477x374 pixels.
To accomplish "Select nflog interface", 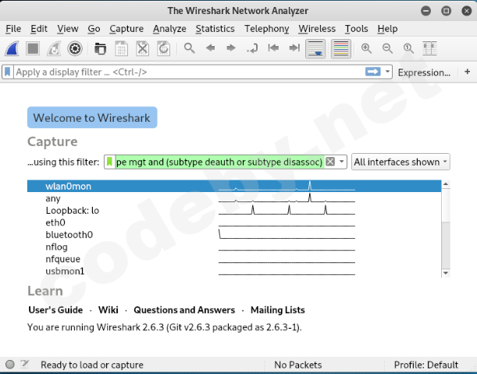I will (x=234, y=247).
